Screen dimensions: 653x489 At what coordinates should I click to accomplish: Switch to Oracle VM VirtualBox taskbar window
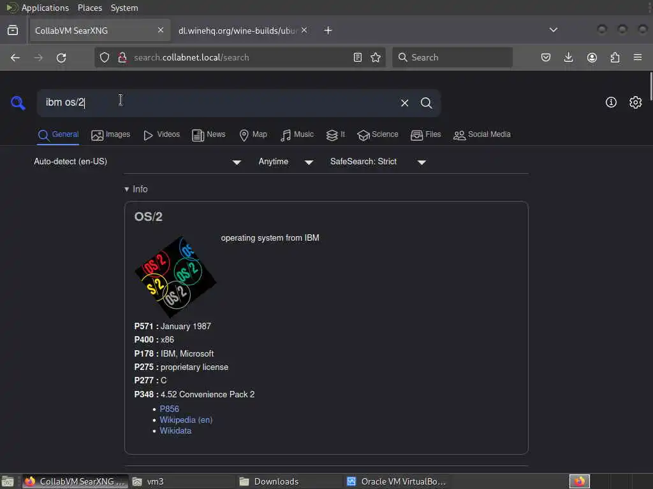tap(397, 481)
